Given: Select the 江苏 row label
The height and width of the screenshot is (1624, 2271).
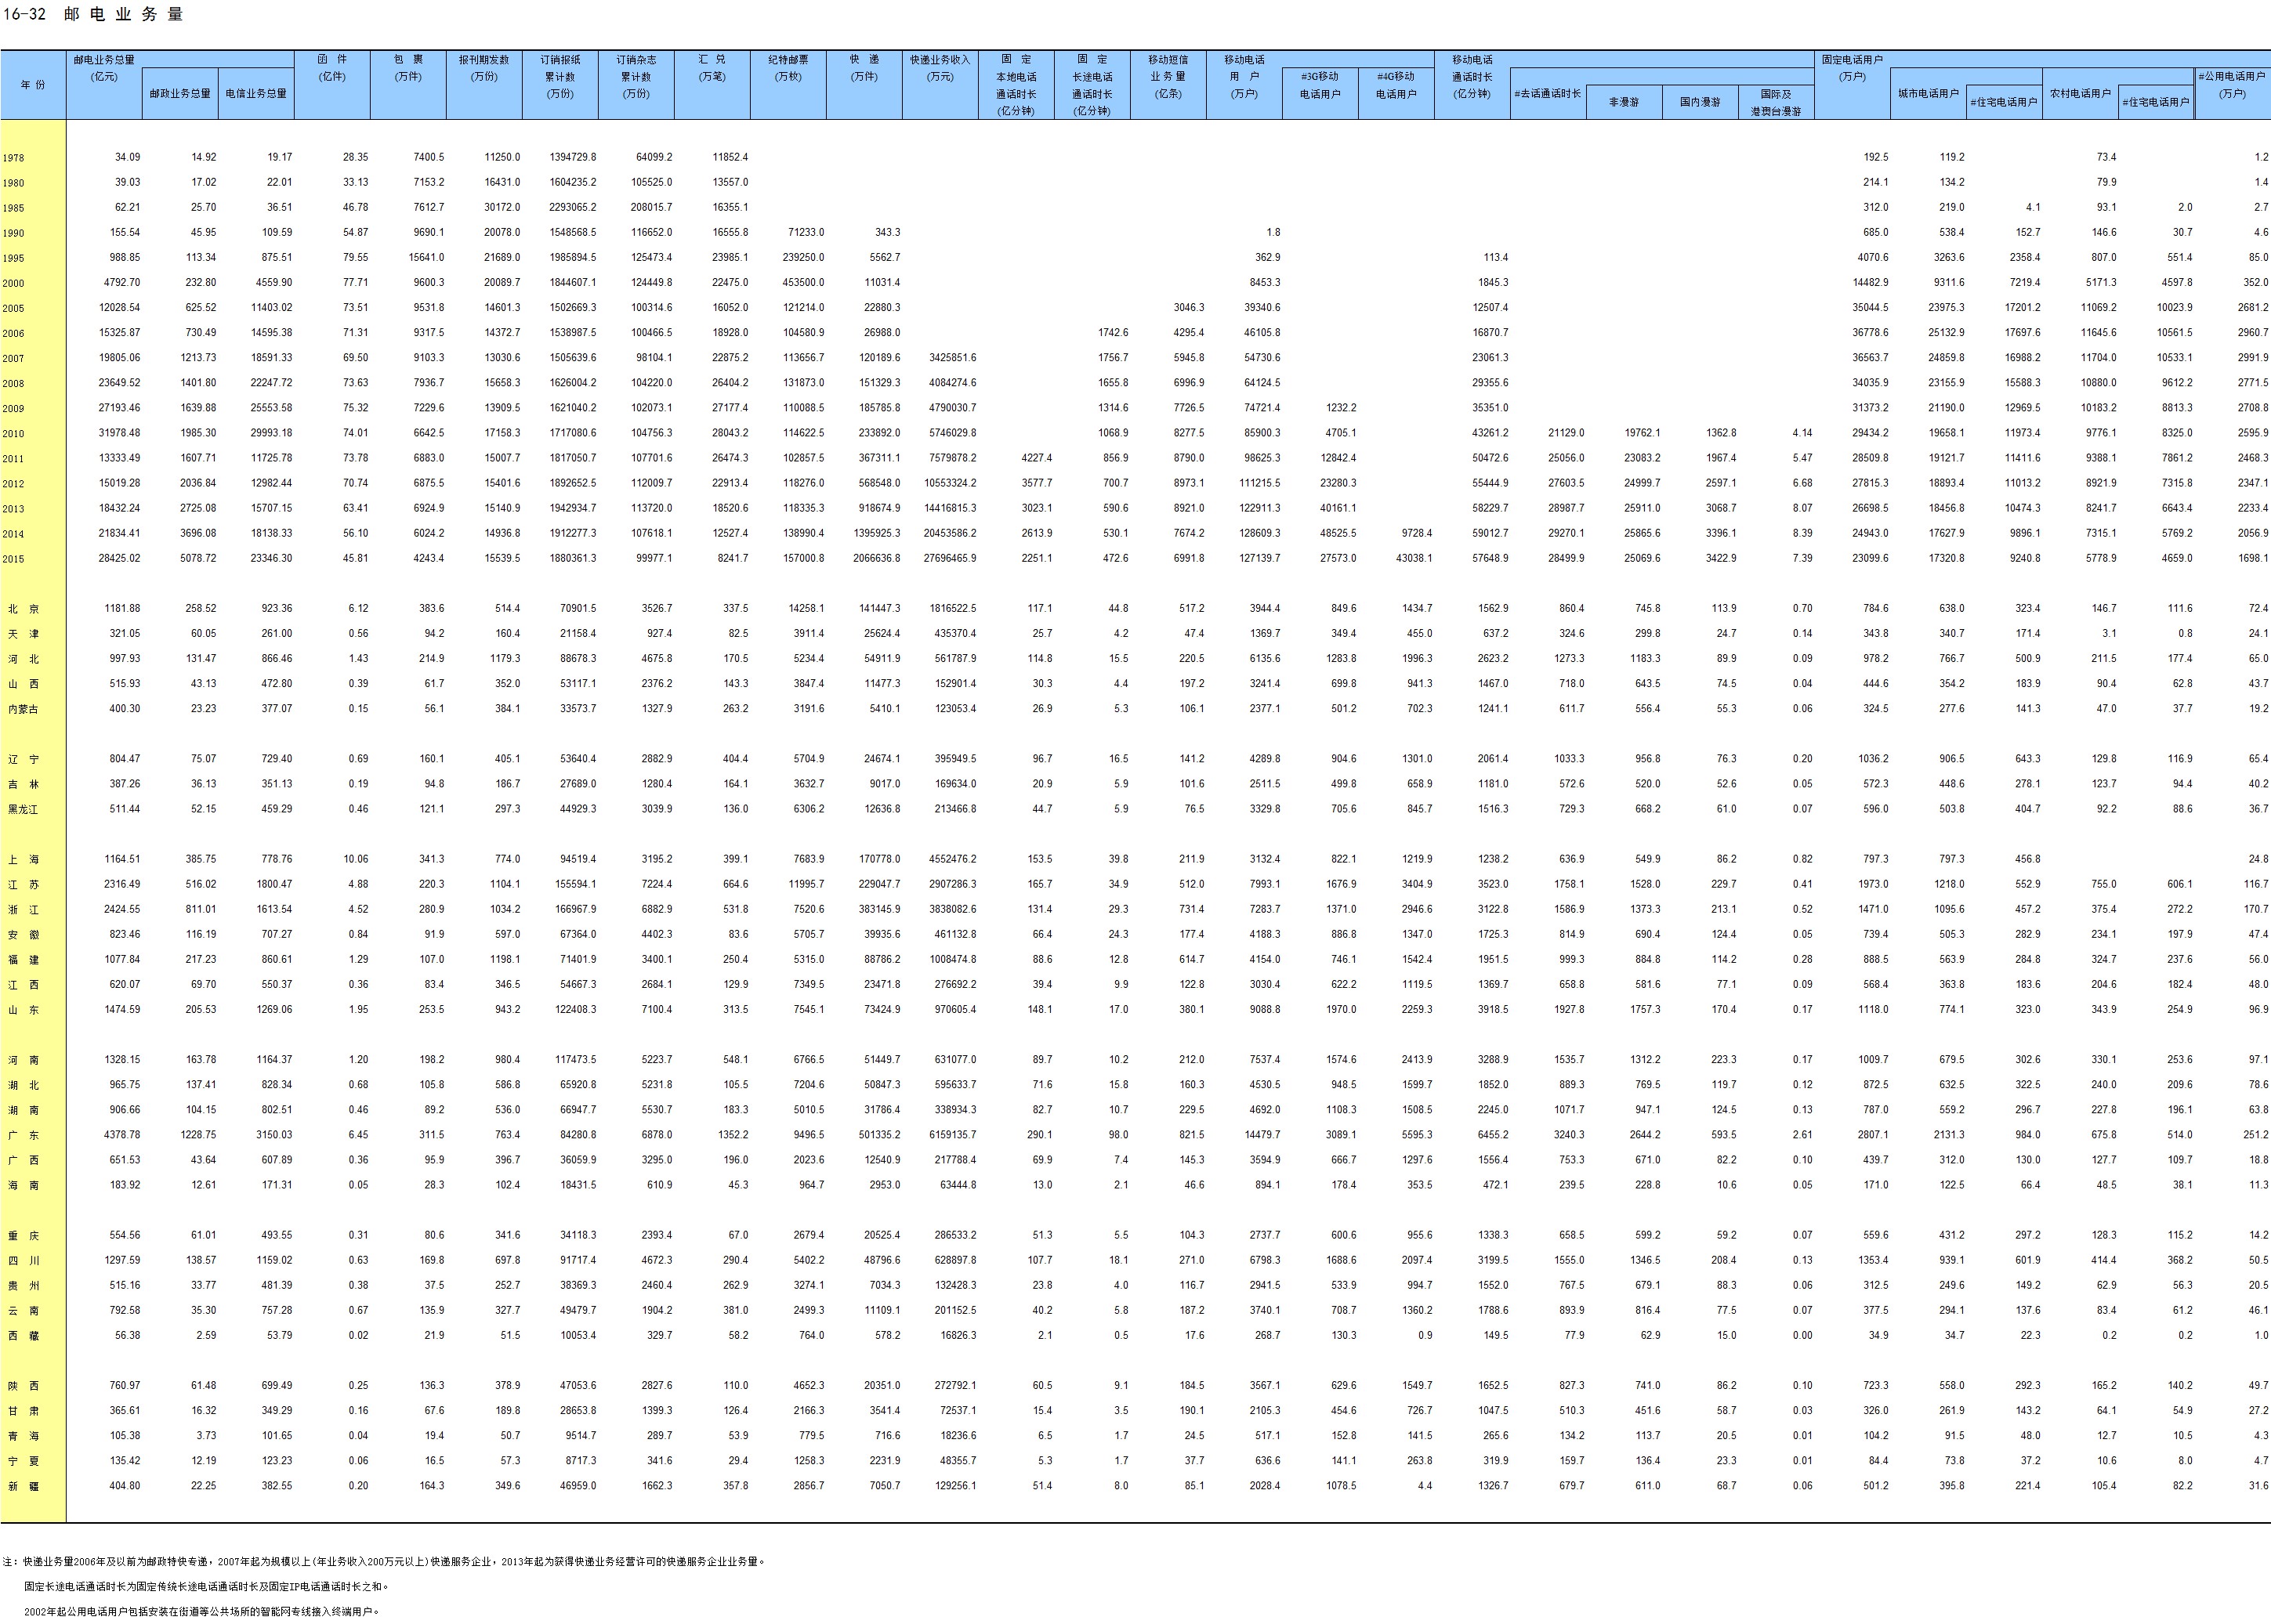Looking at the screenshot, I should 24,885.
